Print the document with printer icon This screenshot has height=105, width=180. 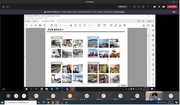tap(40, 25)
